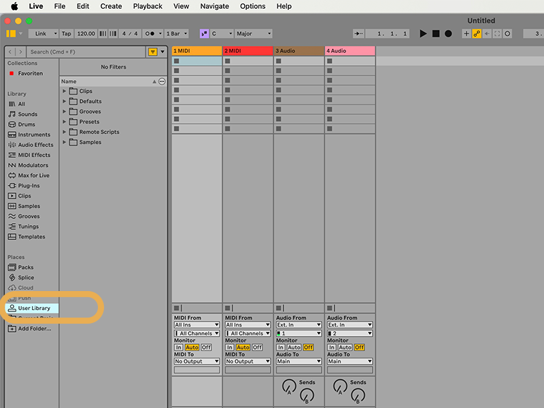This screenshot has width=544, height=408.
Task: Open the Navigate menu
Action: (x=214, y=6)
